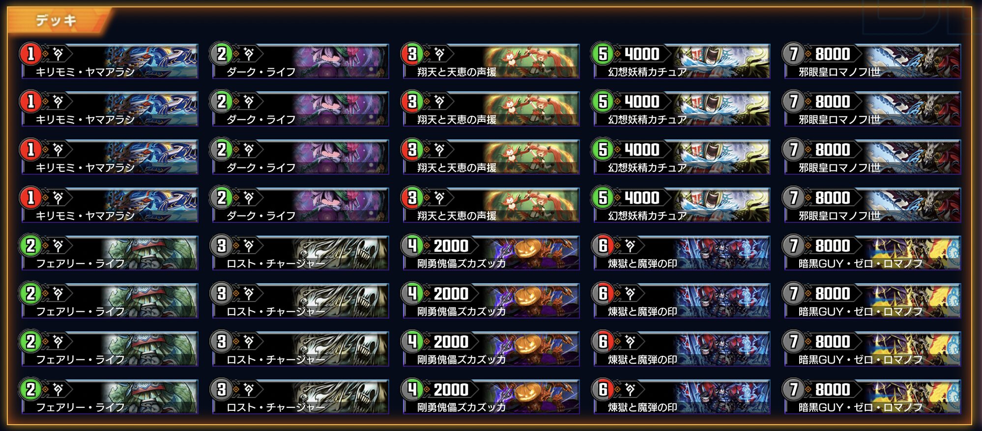Click red cost 6 icon on topmost 煉獄と魔弾の印

click(x=603, y=246)
